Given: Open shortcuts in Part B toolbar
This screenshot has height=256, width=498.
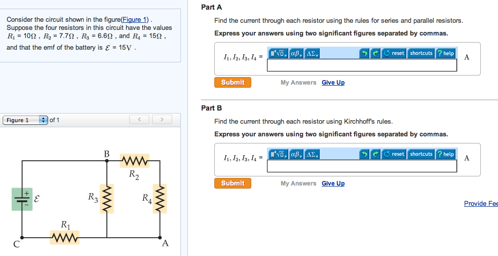Looking at the screenshot, I should tap(421, 154).
